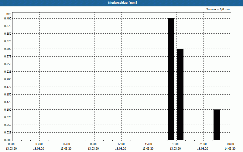
Task: Click the 0,175 y-axis label
Action: (8, 87)
